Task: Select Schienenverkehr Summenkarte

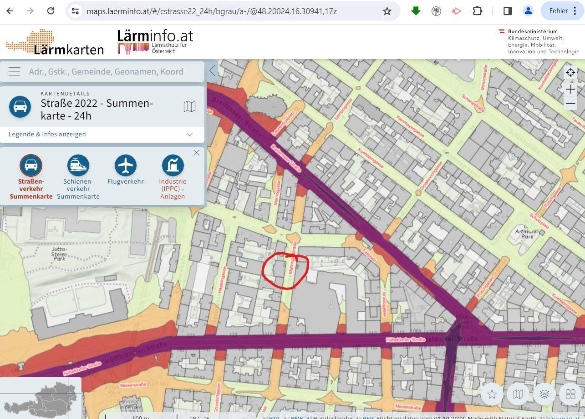Action: (78, 177)
